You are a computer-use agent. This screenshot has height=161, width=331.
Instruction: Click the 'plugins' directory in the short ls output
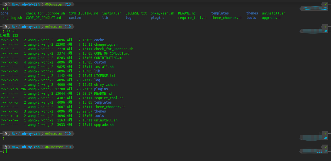157,18
